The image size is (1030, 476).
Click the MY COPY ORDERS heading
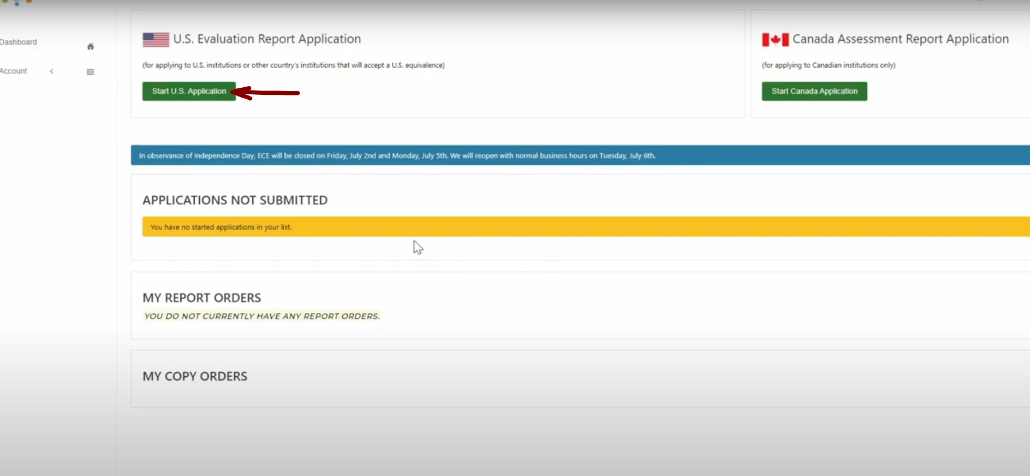[x=195, y=376]
